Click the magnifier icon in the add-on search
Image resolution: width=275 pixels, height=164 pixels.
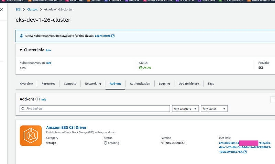click(23, 108)
